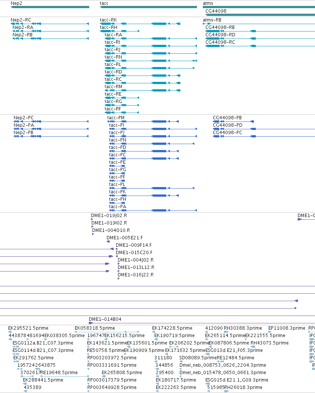Open cDNA RE50758.5prime
Image resolution: width=315 pixels, height=393 pixels.
point(105,350)
